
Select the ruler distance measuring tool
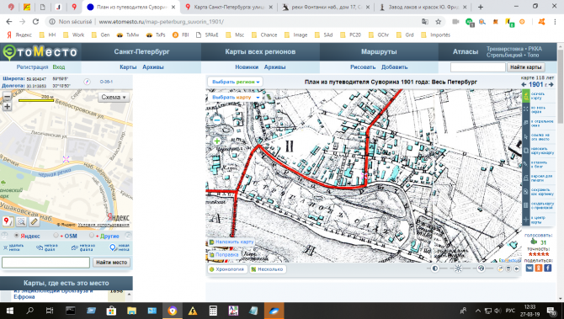[35, 221]
